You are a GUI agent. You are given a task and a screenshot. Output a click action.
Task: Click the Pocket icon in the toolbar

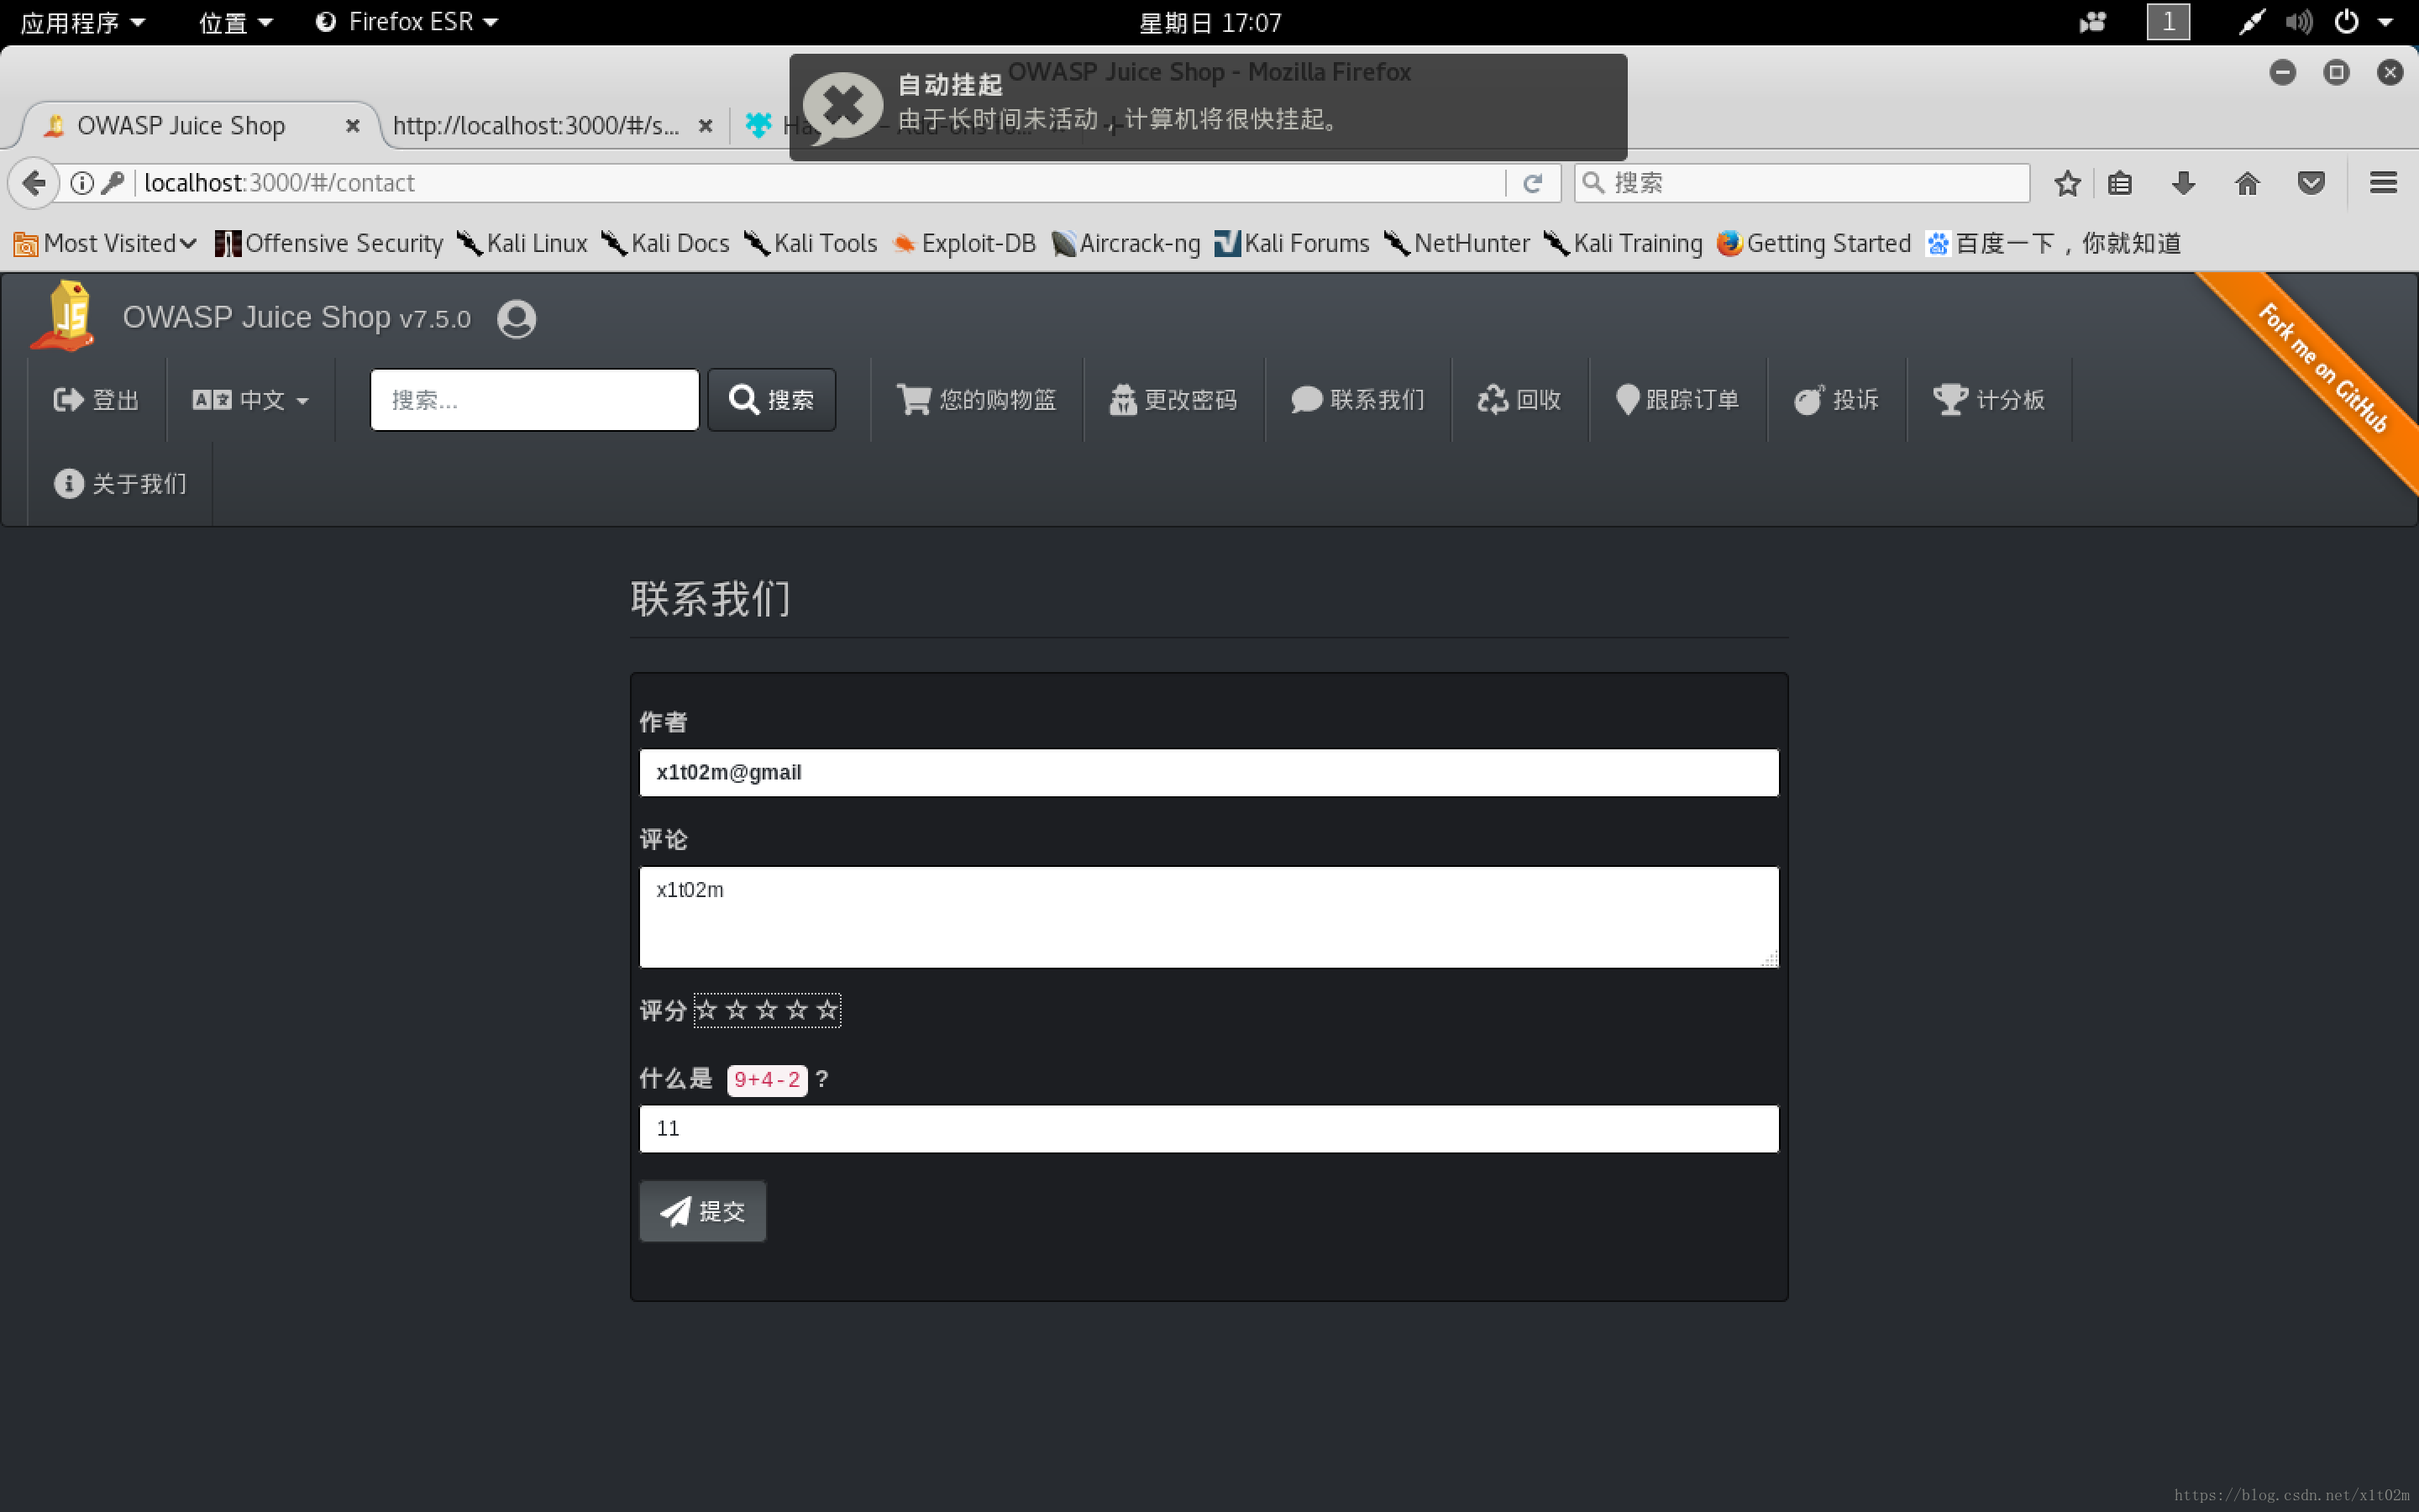tap(2311, 183)
